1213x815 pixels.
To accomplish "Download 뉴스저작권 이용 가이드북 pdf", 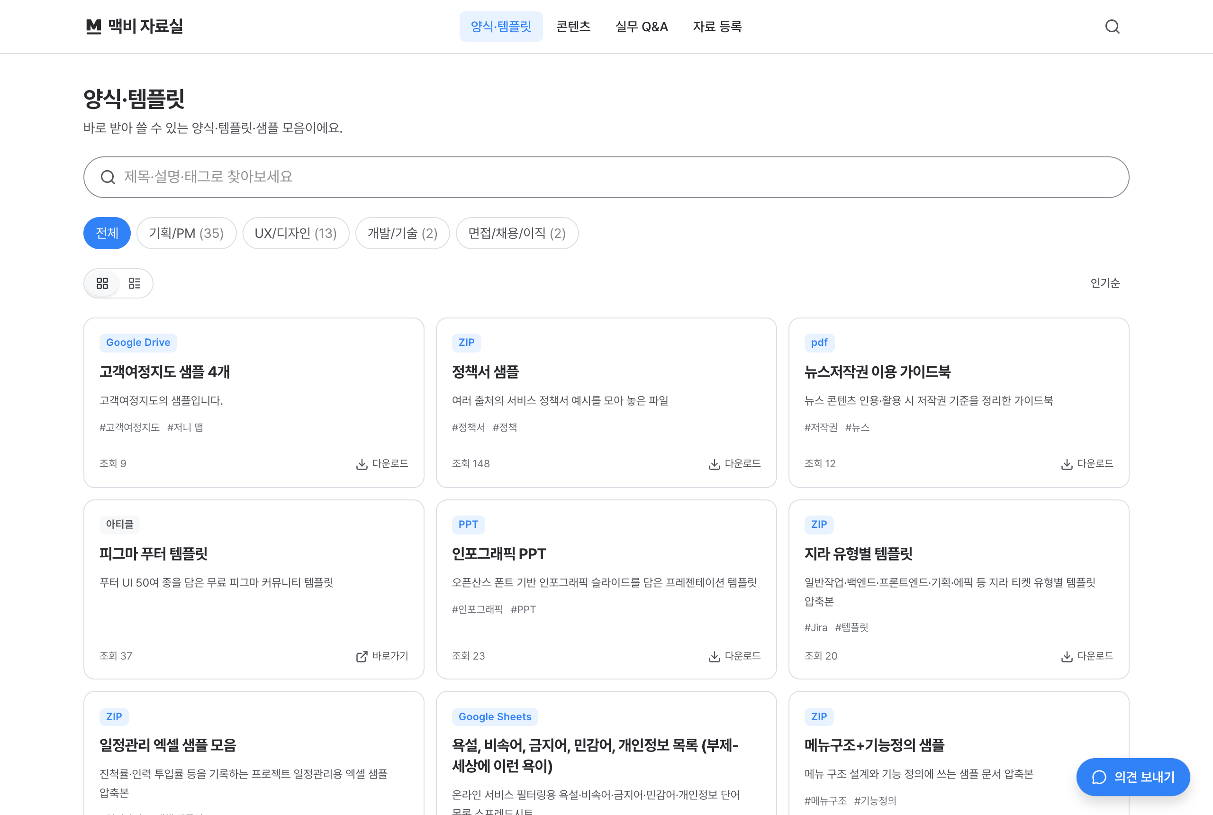I will (x=1086, y=463).
